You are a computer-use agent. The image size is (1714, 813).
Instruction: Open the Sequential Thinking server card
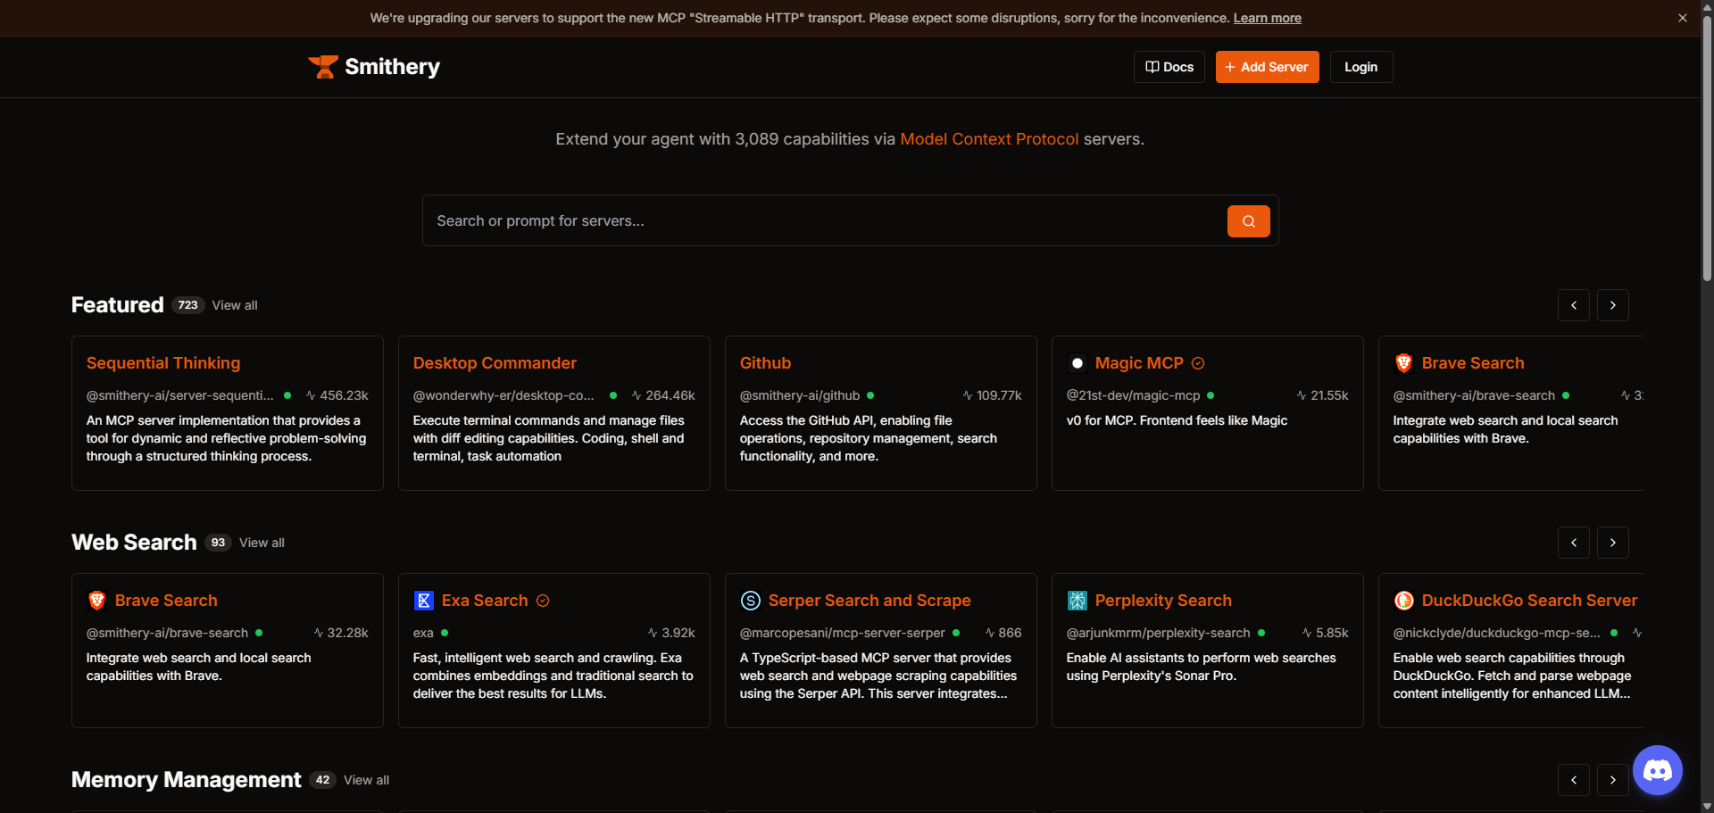tap(228, 413)
